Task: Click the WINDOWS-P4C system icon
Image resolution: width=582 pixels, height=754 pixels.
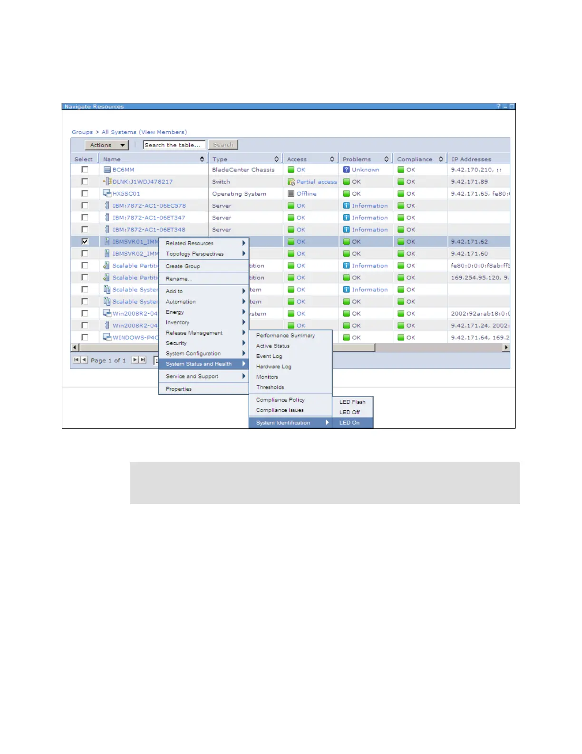Action: tap(107, 337)
